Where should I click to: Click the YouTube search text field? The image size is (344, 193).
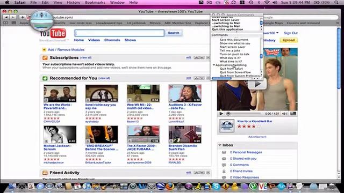[119, 33]
